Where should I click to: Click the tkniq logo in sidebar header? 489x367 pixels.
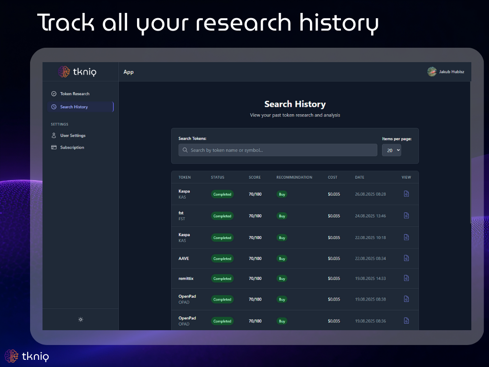click(77, 72)
